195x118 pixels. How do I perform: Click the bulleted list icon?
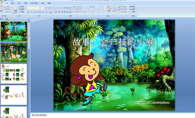click(56, 8)
